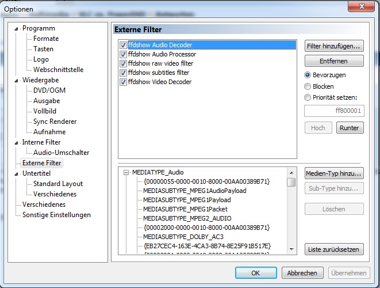
Task: Toggle the ffdshow raw video filter checkbox
Action: pyautogui.click(x=123, y=63)
